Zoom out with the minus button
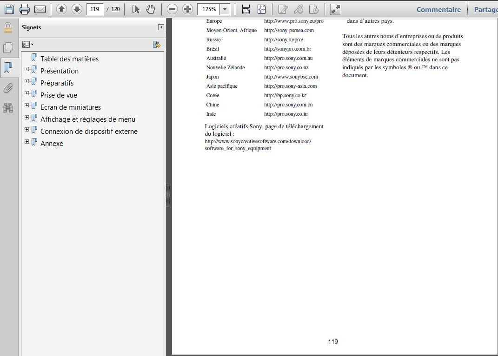 tap(172, 9)
